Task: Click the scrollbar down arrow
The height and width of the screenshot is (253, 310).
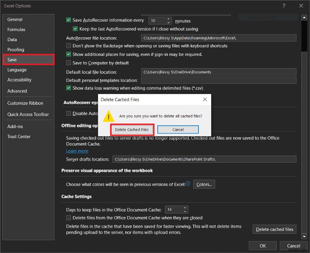Action: [304, 236]
